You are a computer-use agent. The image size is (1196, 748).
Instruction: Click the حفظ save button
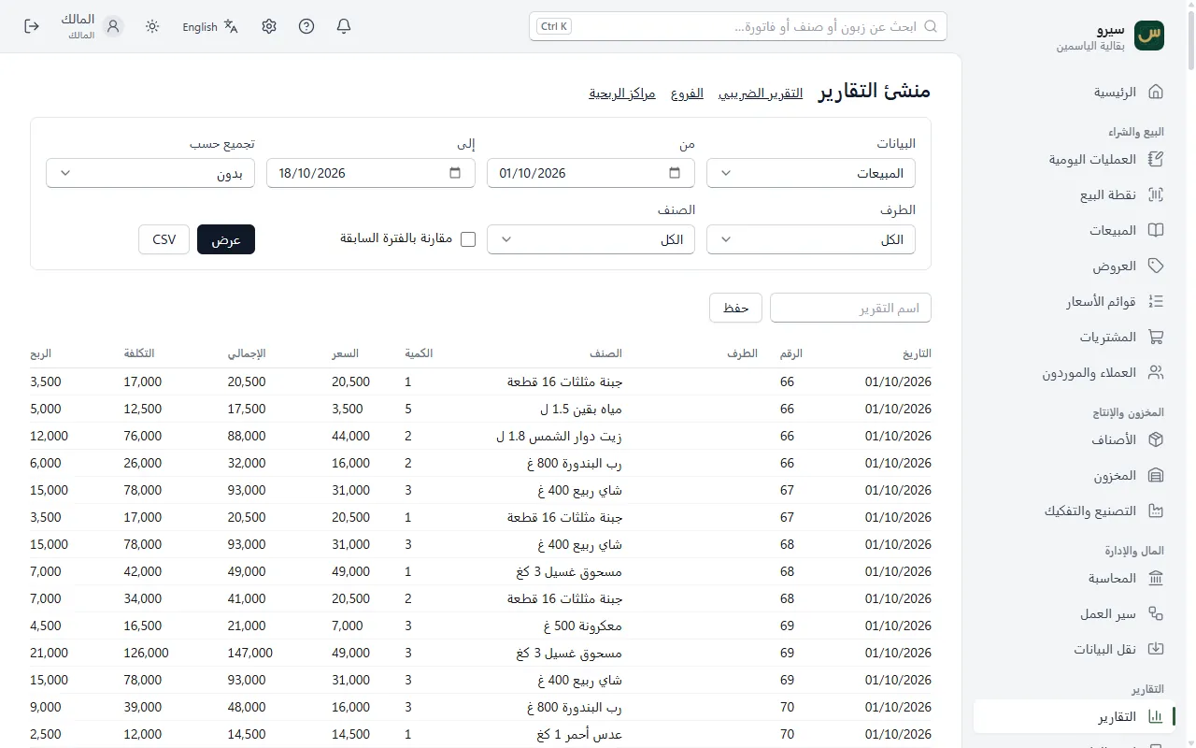coord(736,308)
